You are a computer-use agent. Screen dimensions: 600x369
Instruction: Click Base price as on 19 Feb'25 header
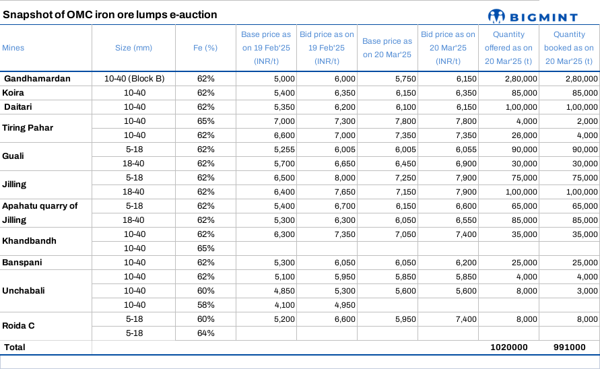click(x=266, y=48)
